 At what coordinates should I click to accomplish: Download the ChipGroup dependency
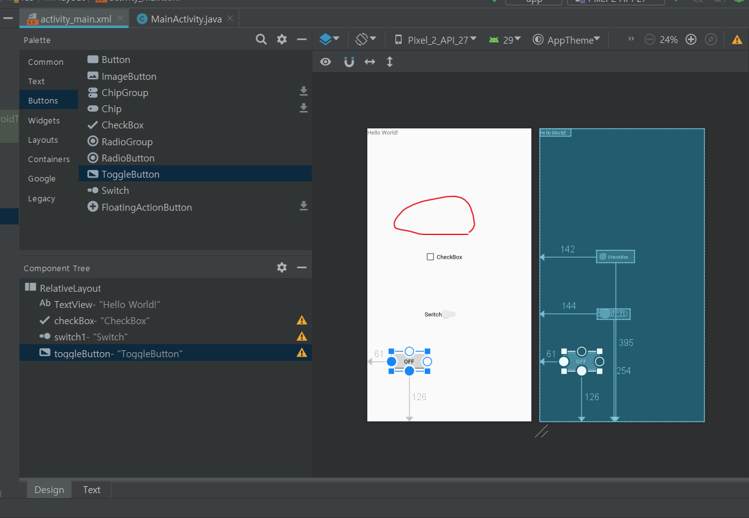point(304,92)
